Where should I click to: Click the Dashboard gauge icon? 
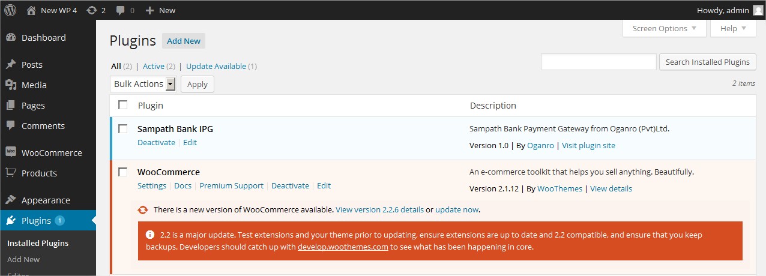point(11,37)
